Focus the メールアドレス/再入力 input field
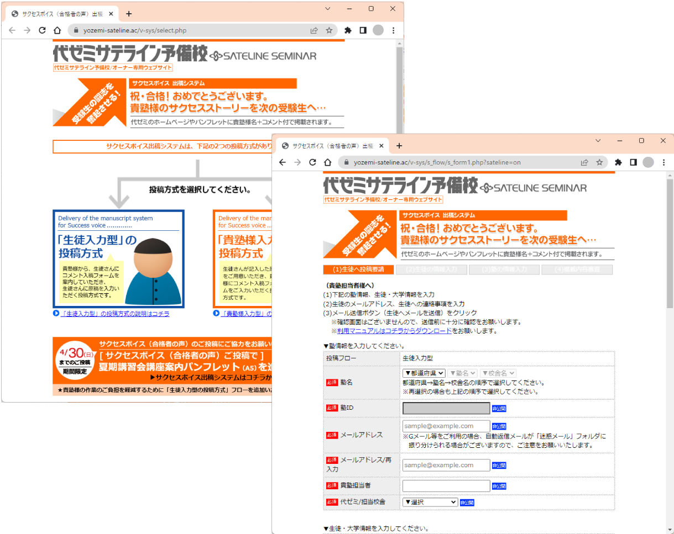674x534 pixels. [x=446, y=465]
